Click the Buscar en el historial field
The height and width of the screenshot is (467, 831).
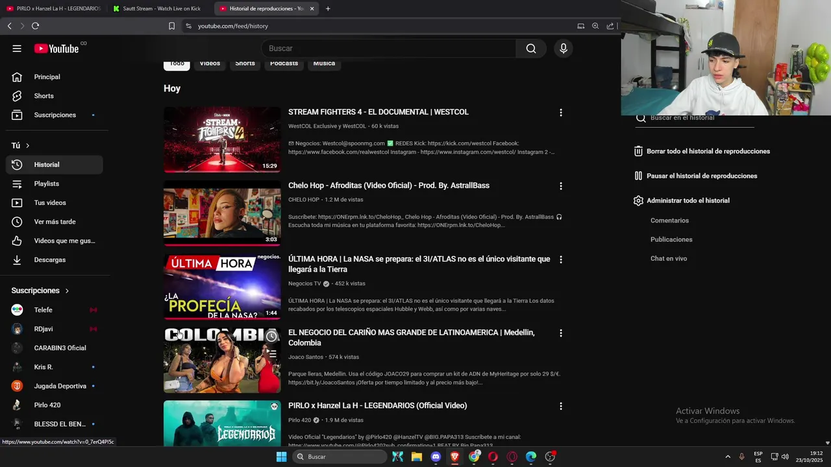[x=695, y=118]
